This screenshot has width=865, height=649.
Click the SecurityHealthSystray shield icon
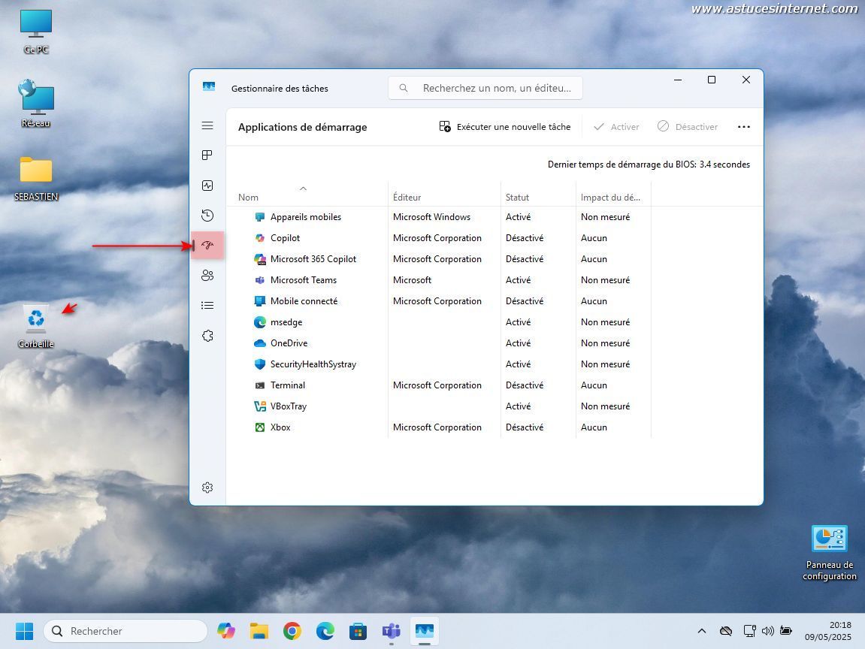[260, 364]
